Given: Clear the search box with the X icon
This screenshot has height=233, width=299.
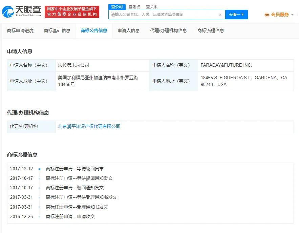Looking at the screenshot, I should pyautogui.click(x=220, y=15).
